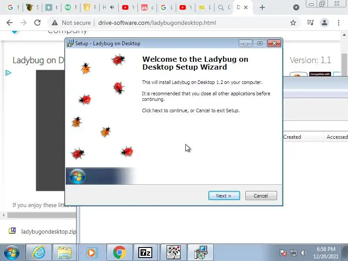Open volume control in system tray
348x261 pixels.
tap(304, 253)
